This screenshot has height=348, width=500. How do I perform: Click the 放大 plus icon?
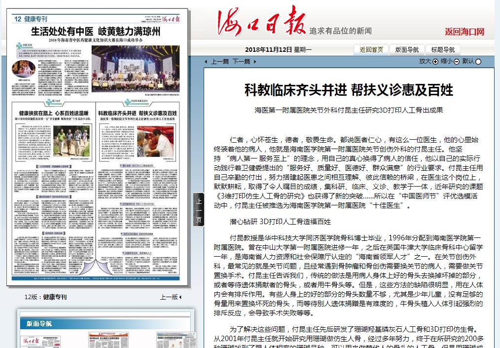coord(435,62)
